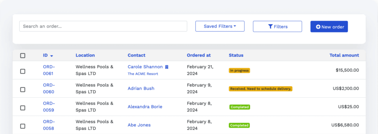Tick the checkbox for ORD-0058

point(23,126)
